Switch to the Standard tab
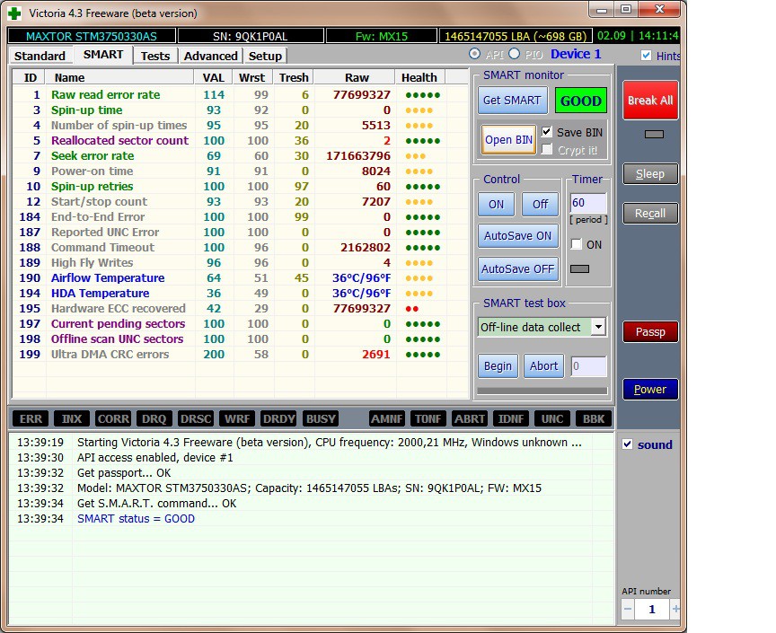The height and width of the screenshot is (633, 776). pyautogui.click(x=40, y=56)
